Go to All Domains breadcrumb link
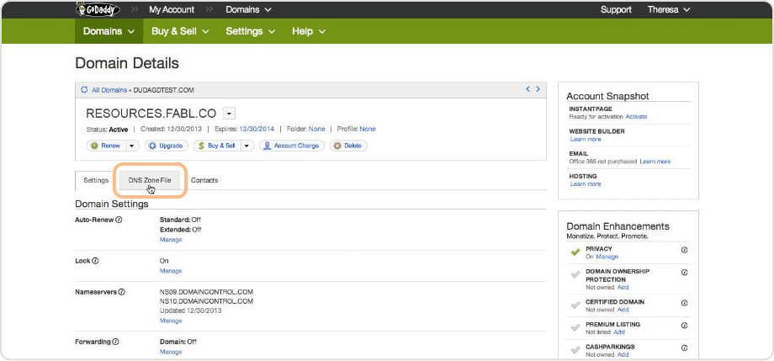Viewport: 774px width, 361px height. tap(109, 90)
